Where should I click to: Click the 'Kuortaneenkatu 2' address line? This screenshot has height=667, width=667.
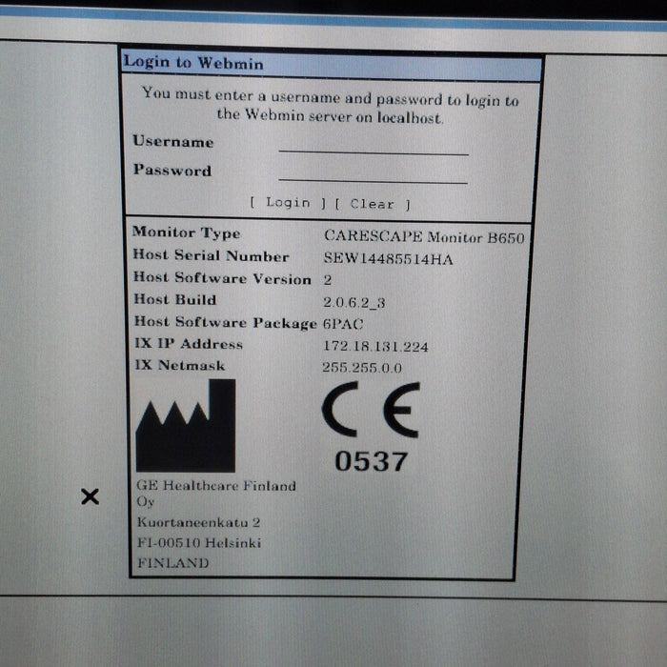point(198,522)
